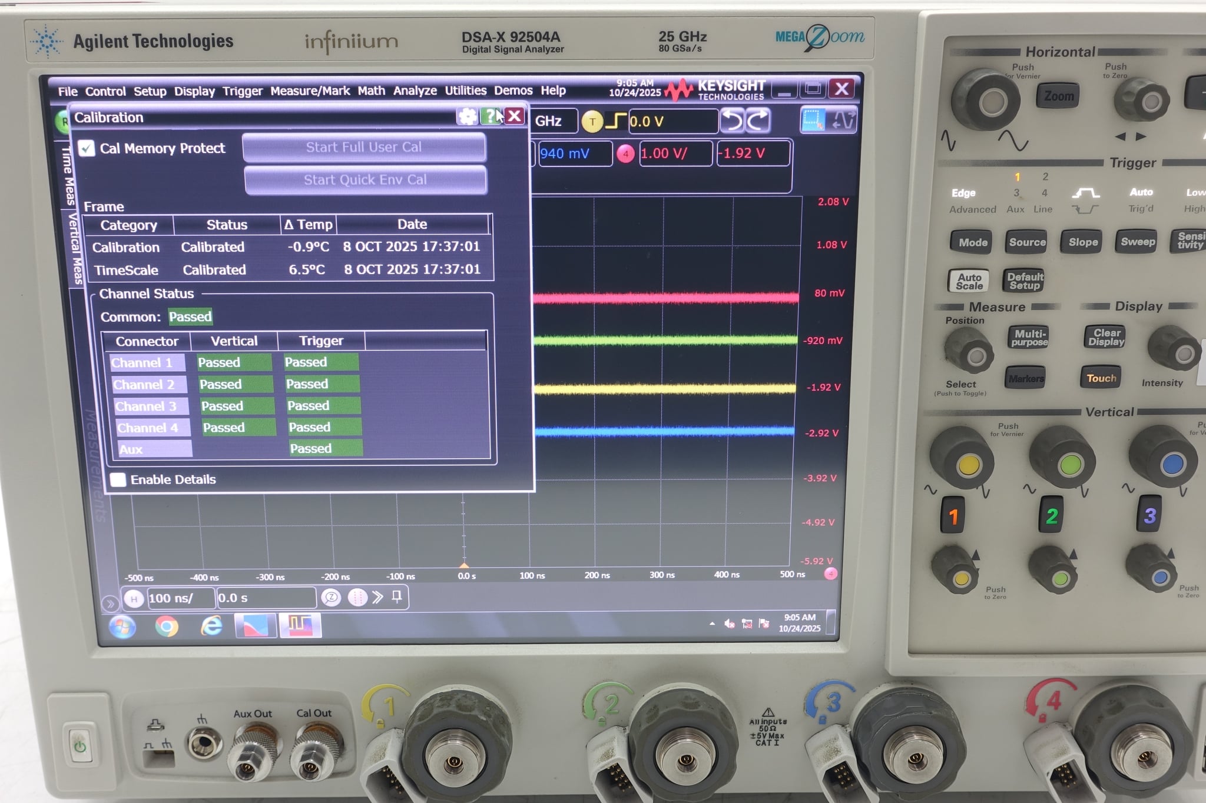Open the Analyze menu

(x=415, y=91)
